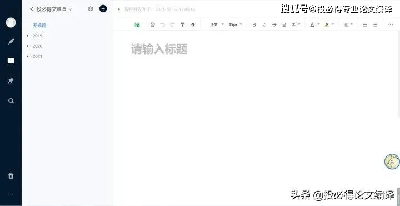The height and width of the screenshot is (206, 400).
Task: Undo the last edit
Action: coord(162,24)
